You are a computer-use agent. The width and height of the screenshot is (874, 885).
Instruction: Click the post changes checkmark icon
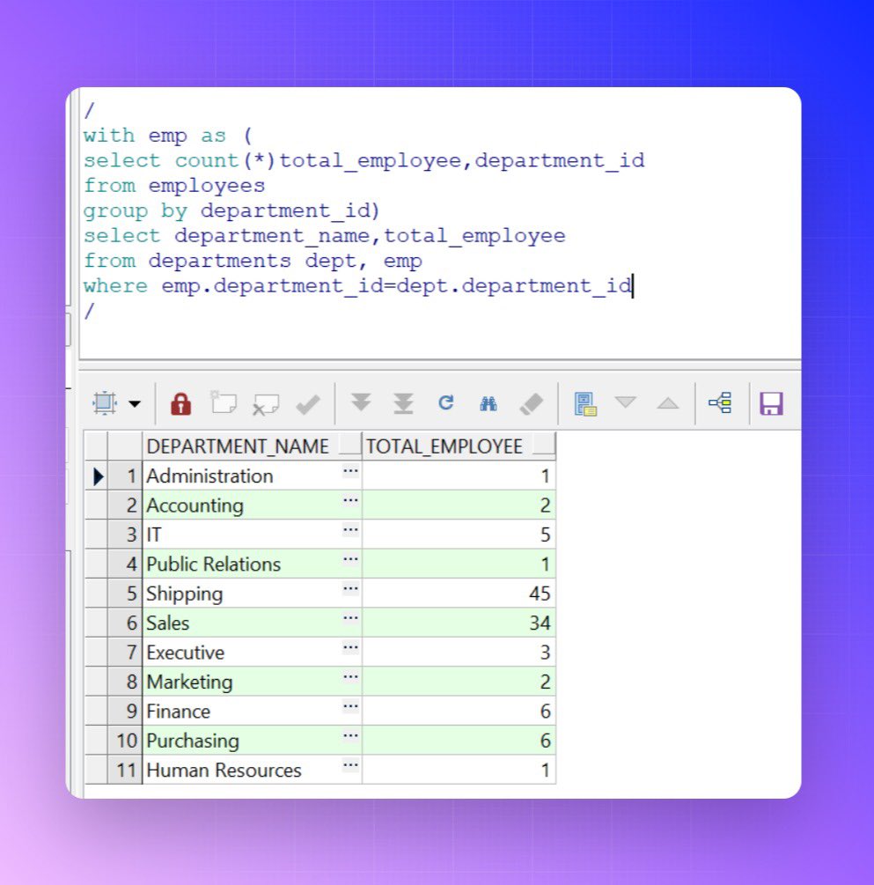(x=308, y=404)
